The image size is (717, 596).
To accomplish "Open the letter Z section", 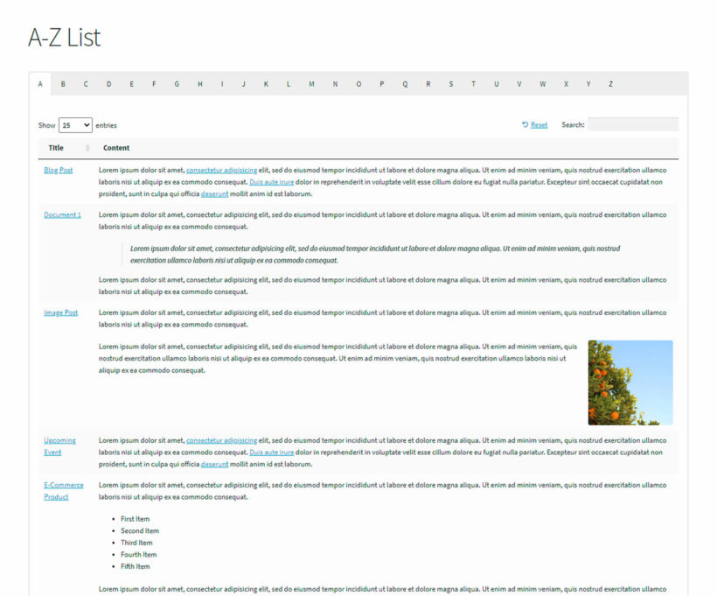I will tap(610, 83).
